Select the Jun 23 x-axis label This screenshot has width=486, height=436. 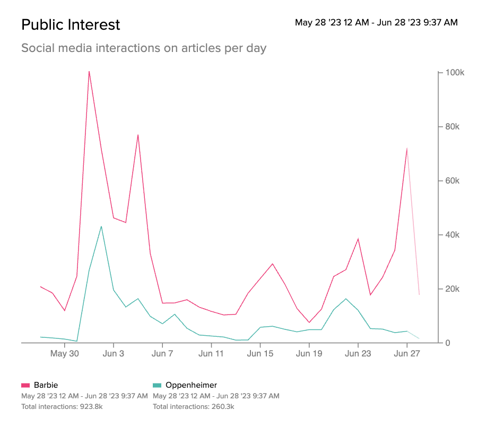[358, 354]
